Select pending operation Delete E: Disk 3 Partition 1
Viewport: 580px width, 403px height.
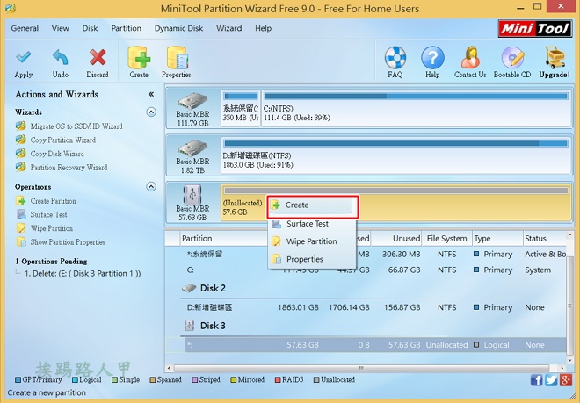[83, 274]
